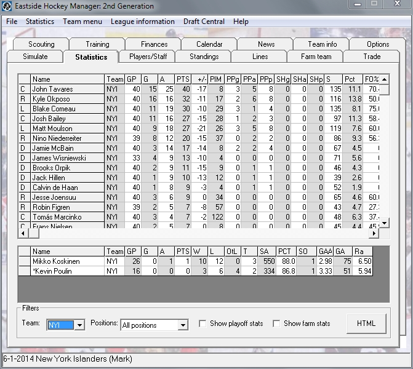Sort skaters by the GP column header
The image size is (413, 369).
[x=133, y=79]
